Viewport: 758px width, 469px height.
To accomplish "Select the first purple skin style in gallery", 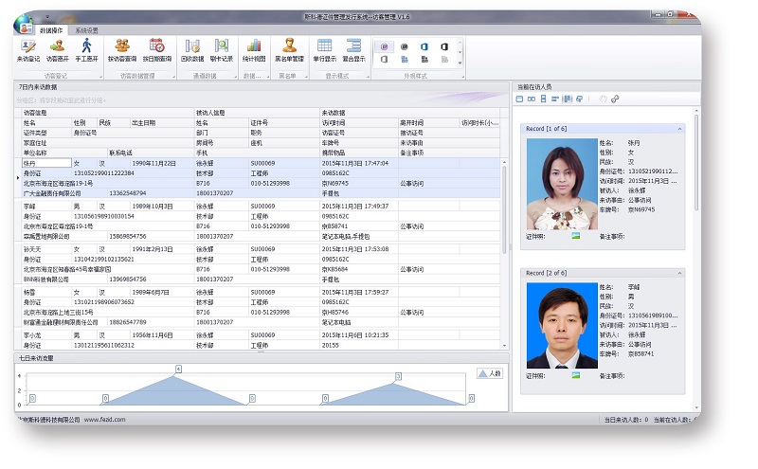I will pyautogui.click(x=385, y=46).
